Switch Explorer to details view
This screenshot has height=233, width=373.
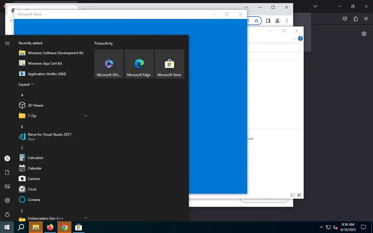(x=293, y=195)
